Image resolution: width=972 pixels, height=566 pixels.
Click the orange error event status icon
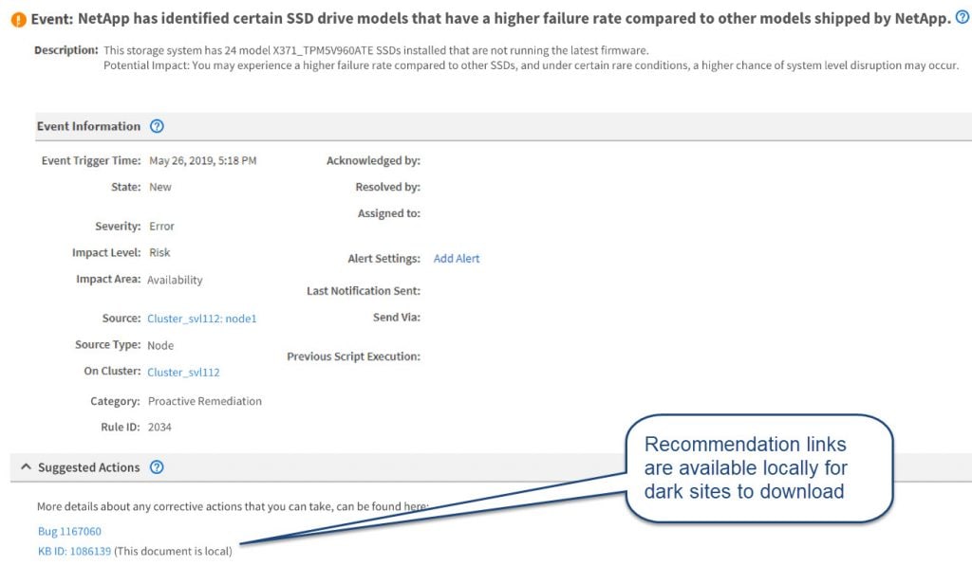[18, 20]
